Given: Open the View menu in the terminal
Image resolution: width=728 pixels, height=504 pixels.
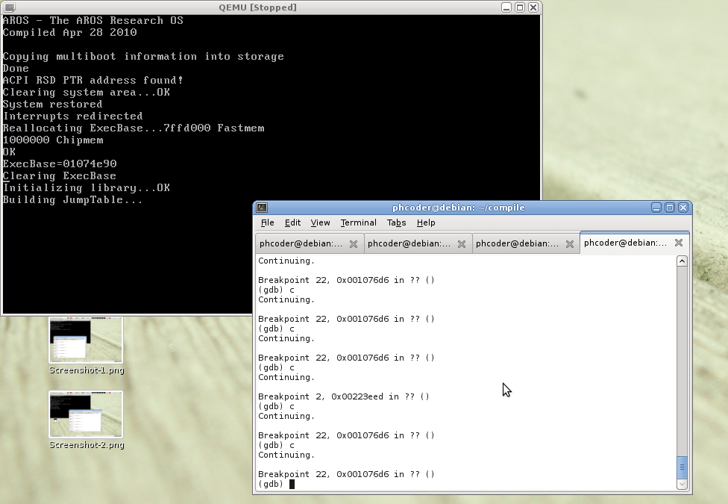Looking at the screenshot, I should (x=320, y=223).
